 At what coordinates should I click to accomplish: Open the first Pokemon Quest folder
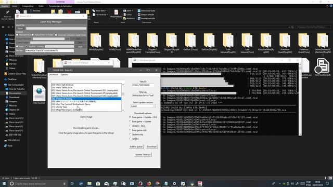(x=285, y=43)
